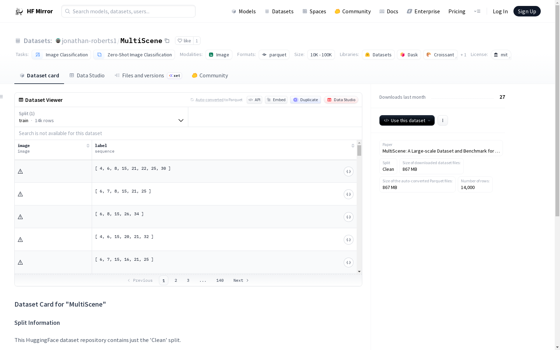Click the Embed button

click(x=276, y=100)
